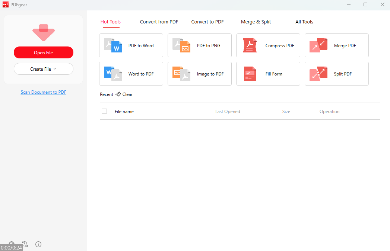Sort recent files by Last Opened

[228, 111]
